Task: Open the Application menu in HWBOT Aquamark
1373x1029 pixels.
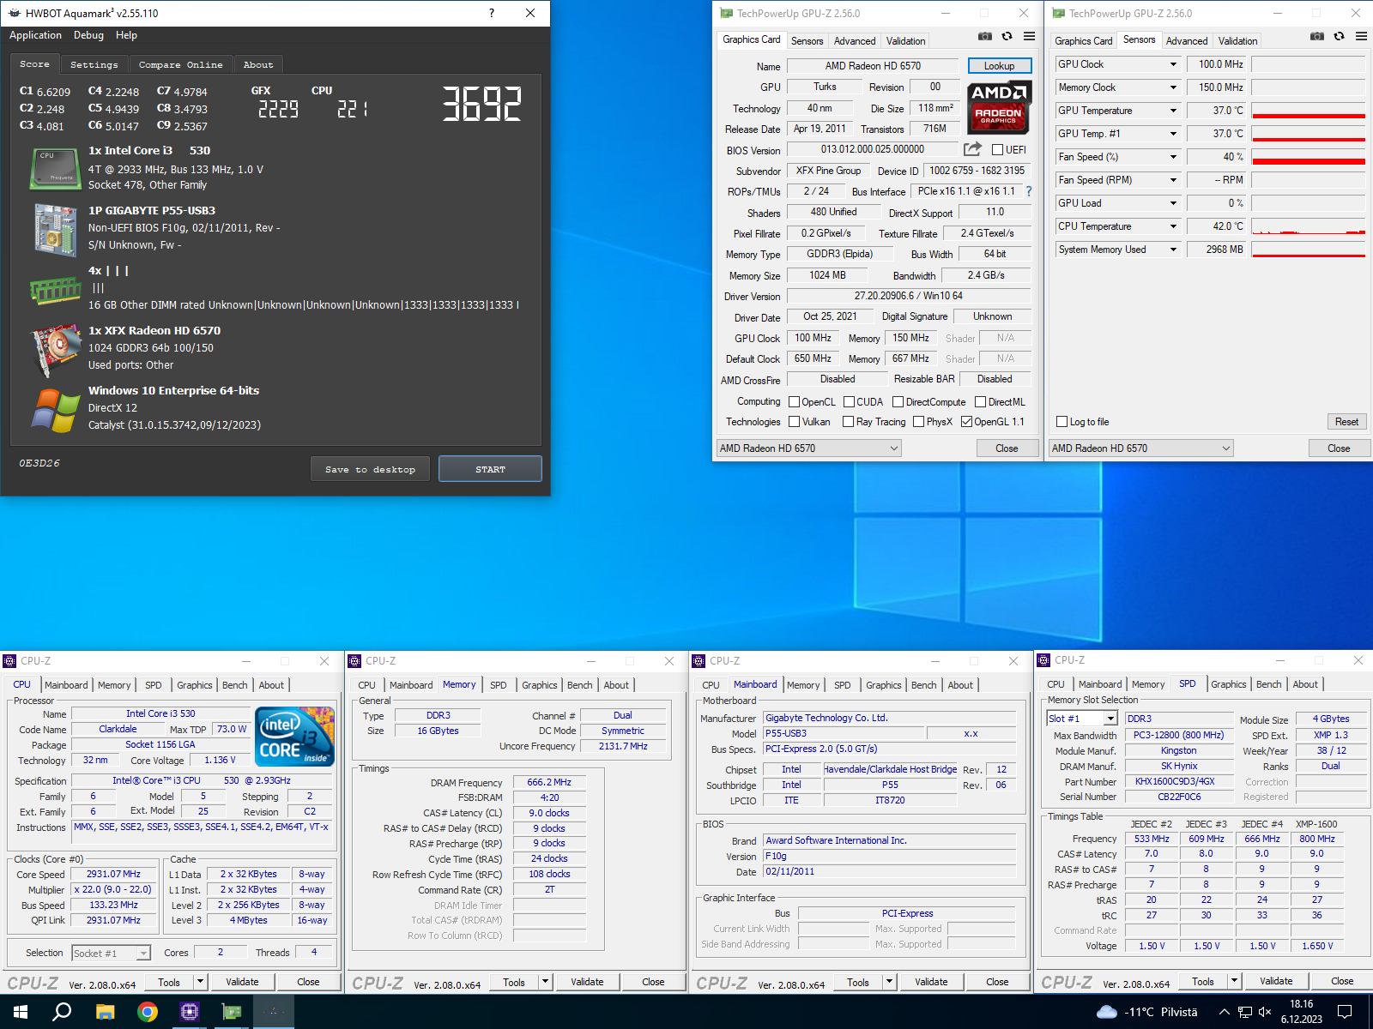Action: (x=35, y=35)
